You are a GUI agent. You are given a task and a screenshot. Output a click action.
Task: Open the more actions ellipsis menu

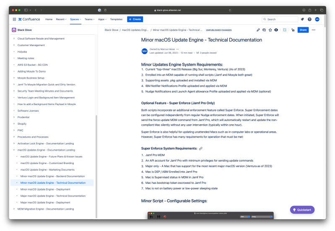314,30
